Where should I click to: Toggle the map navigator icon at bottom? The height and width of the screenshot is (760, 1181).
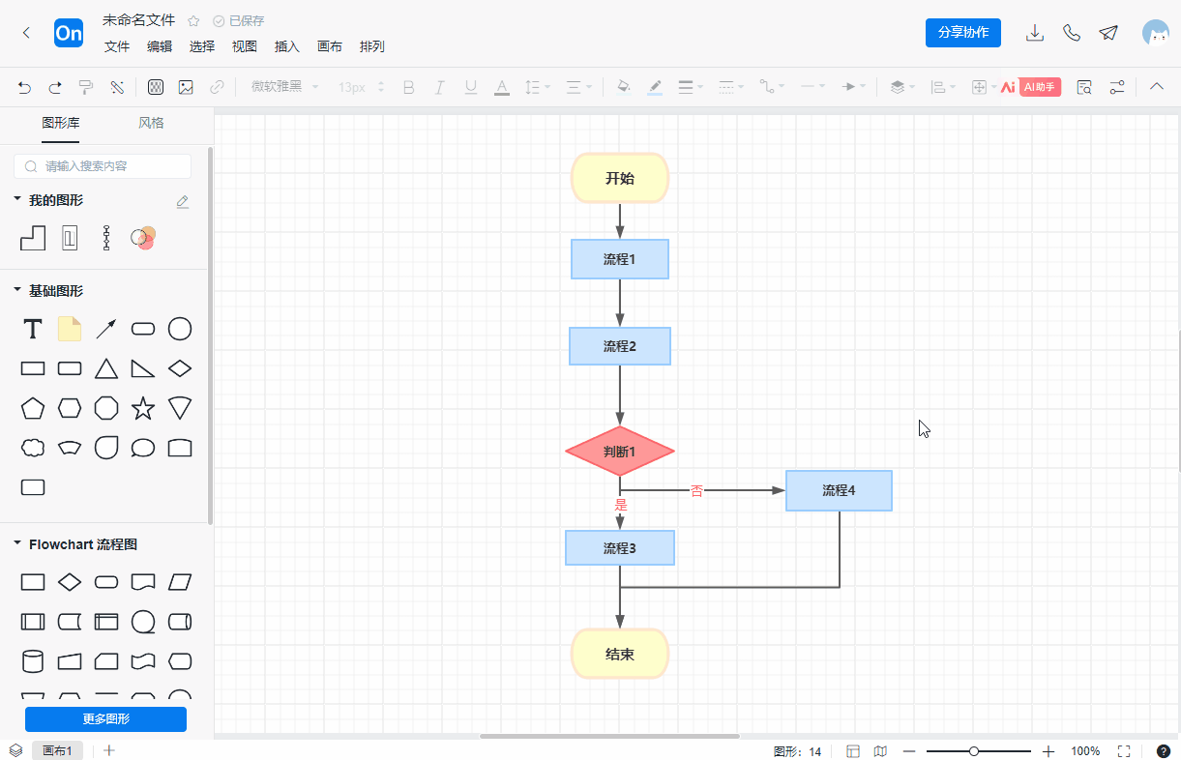(x=880, y=751)
